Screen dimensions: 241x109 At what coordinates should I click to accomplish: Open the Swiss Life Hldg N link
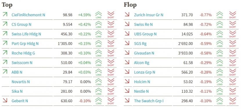click(26, 34)
